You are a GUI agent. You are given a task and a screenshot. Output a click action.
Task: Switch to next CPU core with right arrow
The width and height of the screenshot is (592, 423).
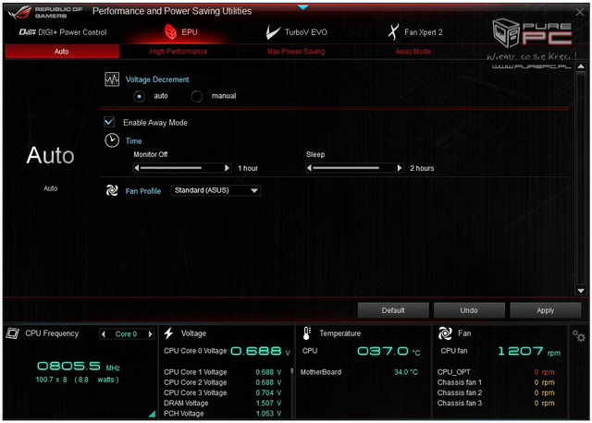(150, 334)
